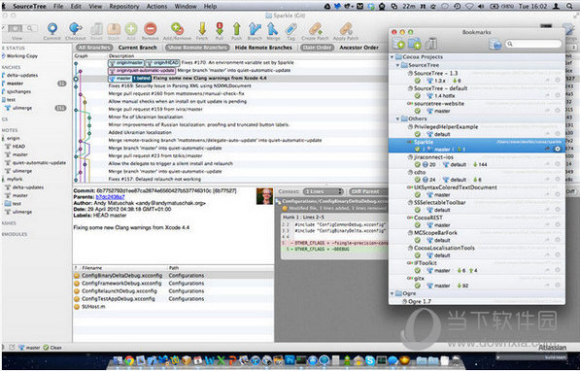Click Spotlight magnifier in menu bar
The width and height of the screenshot is (580, 371).
pyautogui.click(x=569, y=6)
